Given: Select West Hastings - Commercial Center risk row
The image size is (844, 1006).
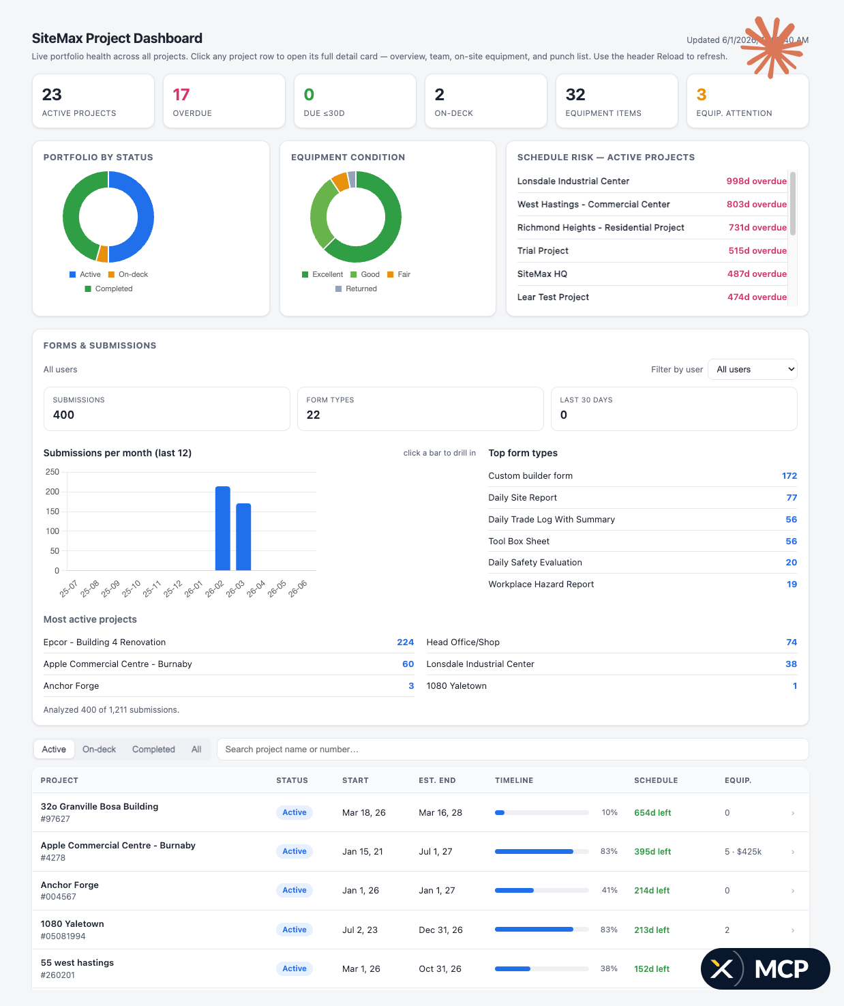Looking at the screenshot, I should pyautogui.click(x=652, y=205).
